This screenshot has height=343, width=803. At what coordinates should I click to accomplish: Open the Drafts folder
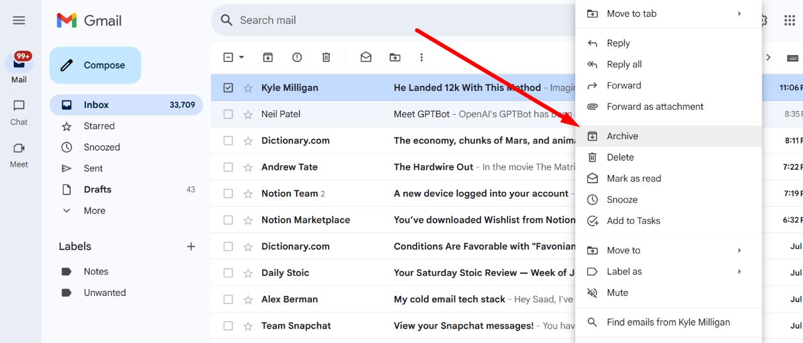point(126,189)
